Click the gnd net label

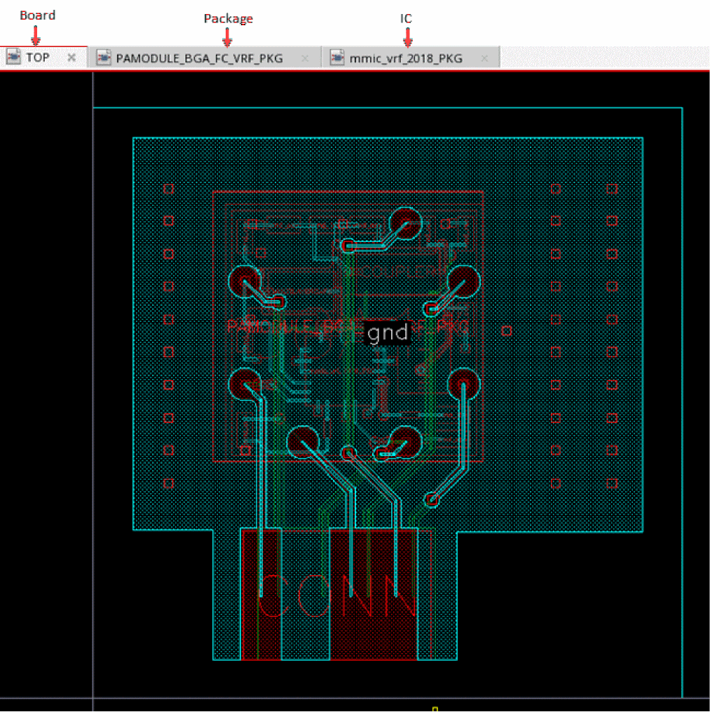(388, 333)
